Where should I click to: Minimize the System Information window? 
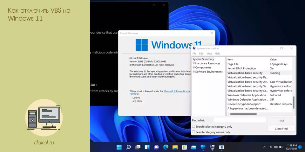point(272,48)
